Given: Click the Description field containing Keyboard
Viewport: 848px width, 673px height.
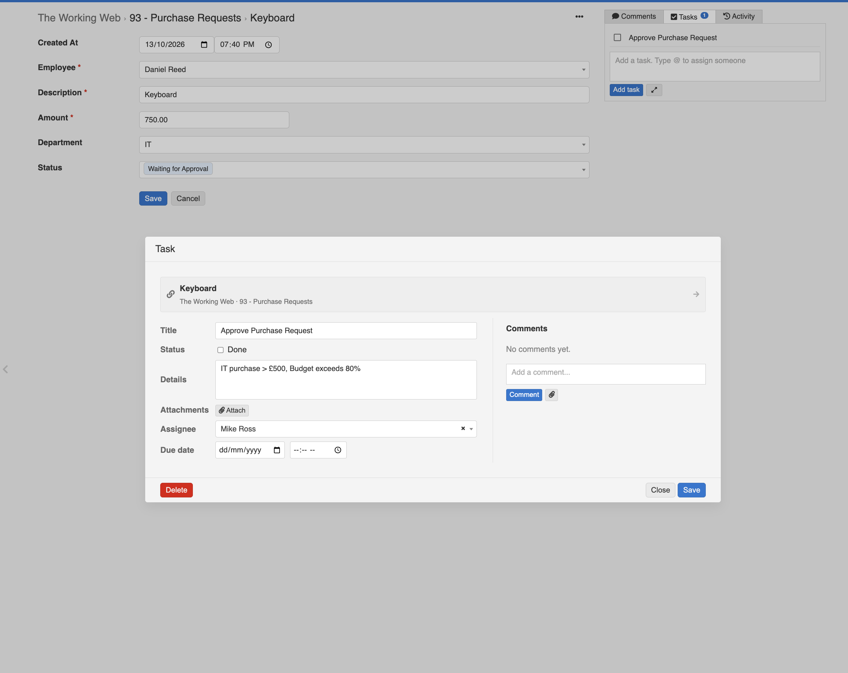Looking at the screenshot, I should [364, 95].
